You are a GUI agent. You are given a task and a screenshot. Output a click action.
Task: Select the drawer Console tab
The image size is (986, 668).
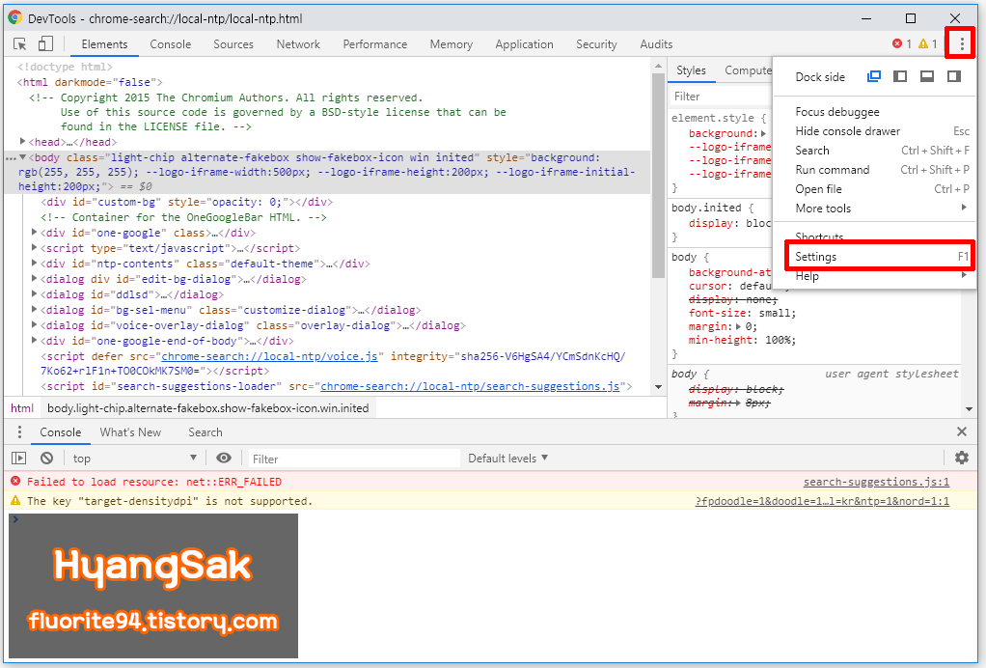[61, 432]
